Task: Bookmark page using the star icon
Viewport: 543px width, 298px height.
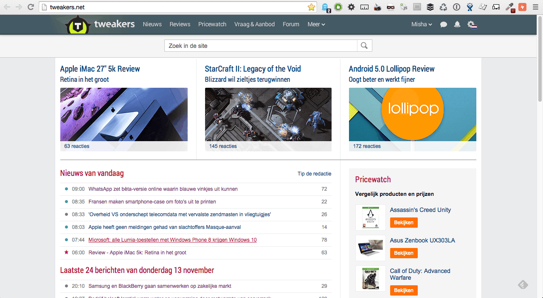Action: tap(311, 7)
